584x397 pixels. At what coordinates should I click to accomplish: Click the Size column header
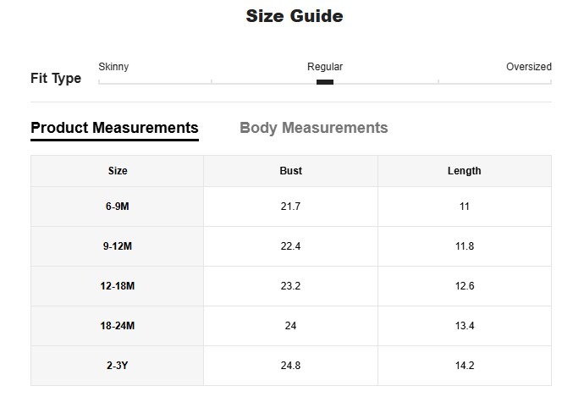pyautogui.click(x=118, y=171)
